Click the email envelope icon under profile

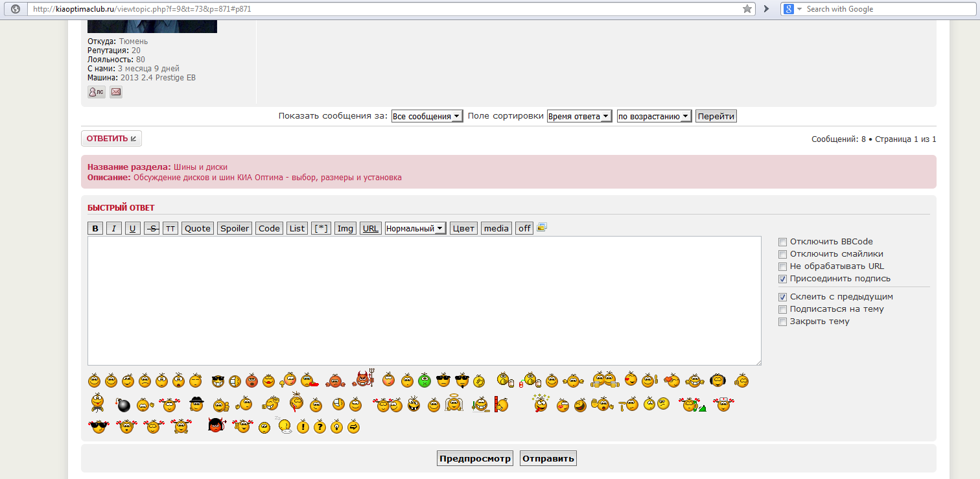tap(116, 92)
